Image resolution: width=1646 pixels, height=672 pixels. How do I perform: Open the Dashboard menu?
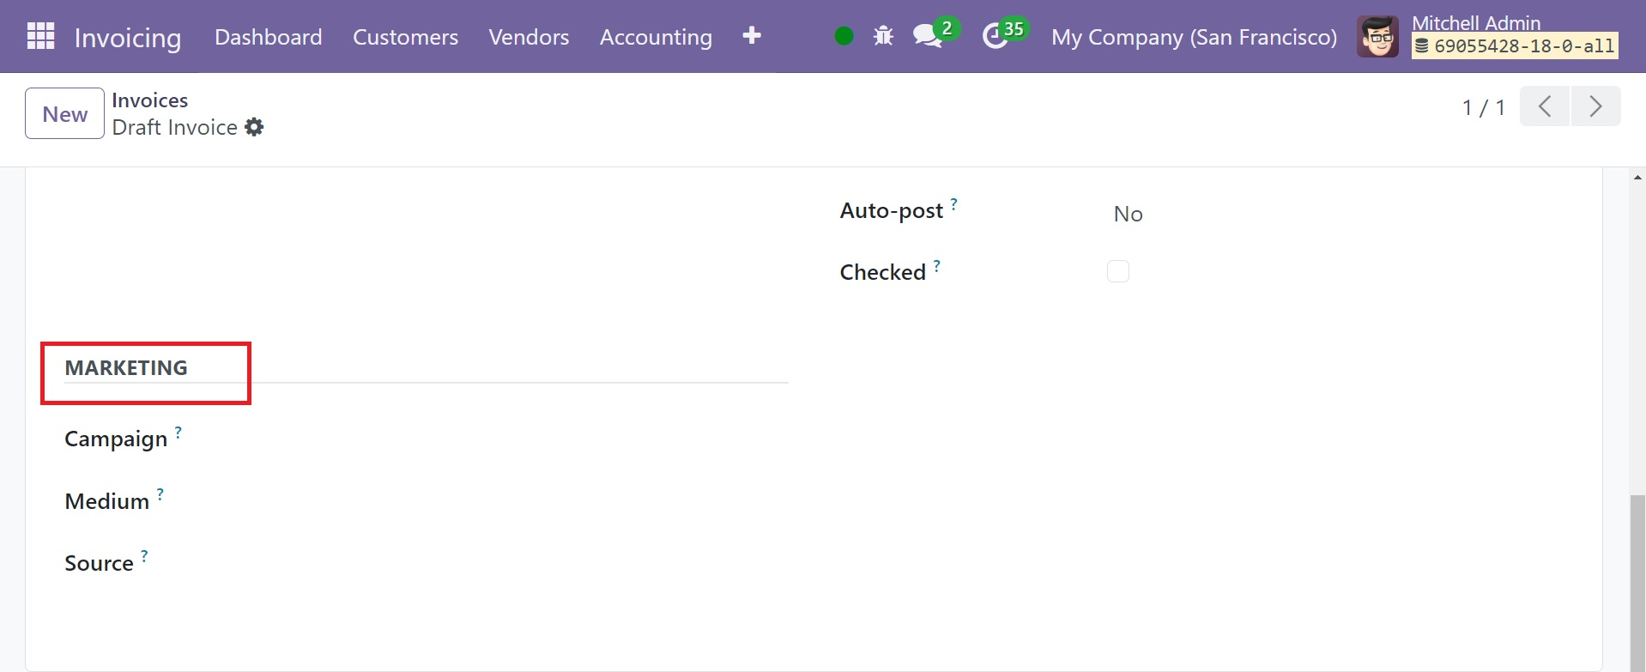(269, 37)
